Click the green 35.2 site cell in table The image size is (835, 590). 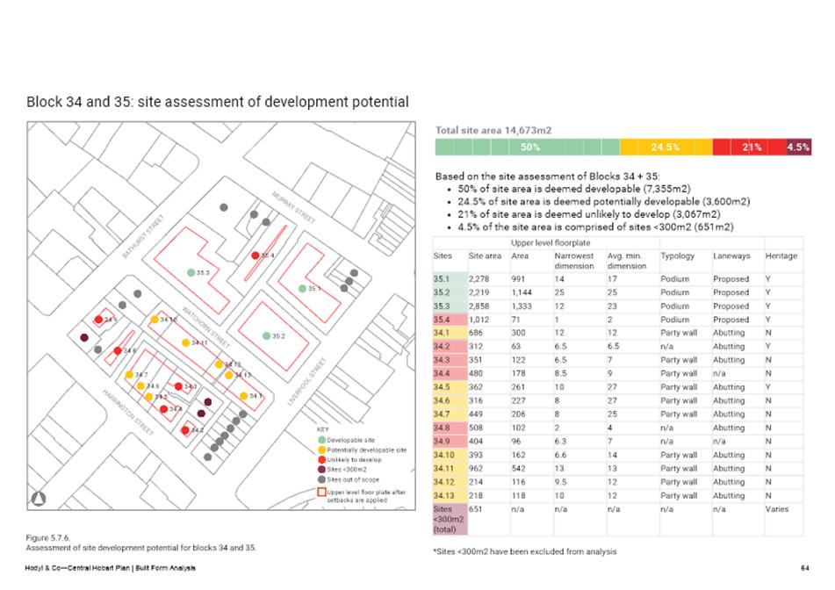(x=450, y=292)
